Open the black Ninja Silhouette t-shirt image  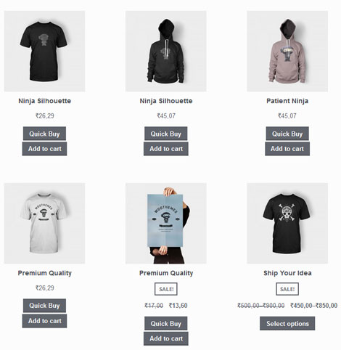[44, 51]
